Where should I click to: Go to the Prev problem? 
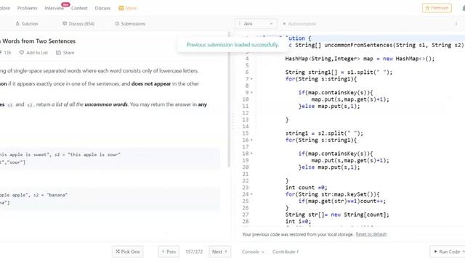click(x=169, y=252)
